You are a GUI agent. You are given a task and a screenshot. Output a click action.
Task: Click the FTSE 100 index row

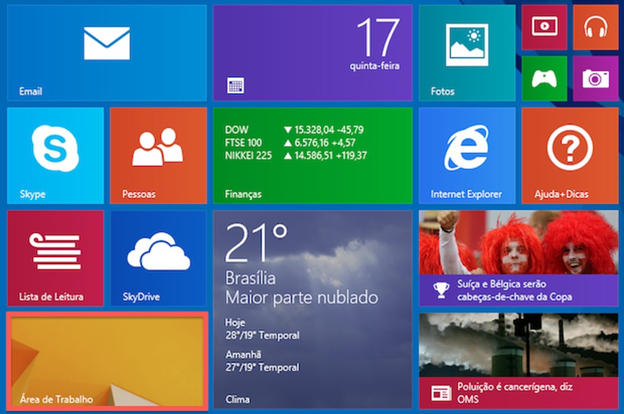tap(290, 142)
